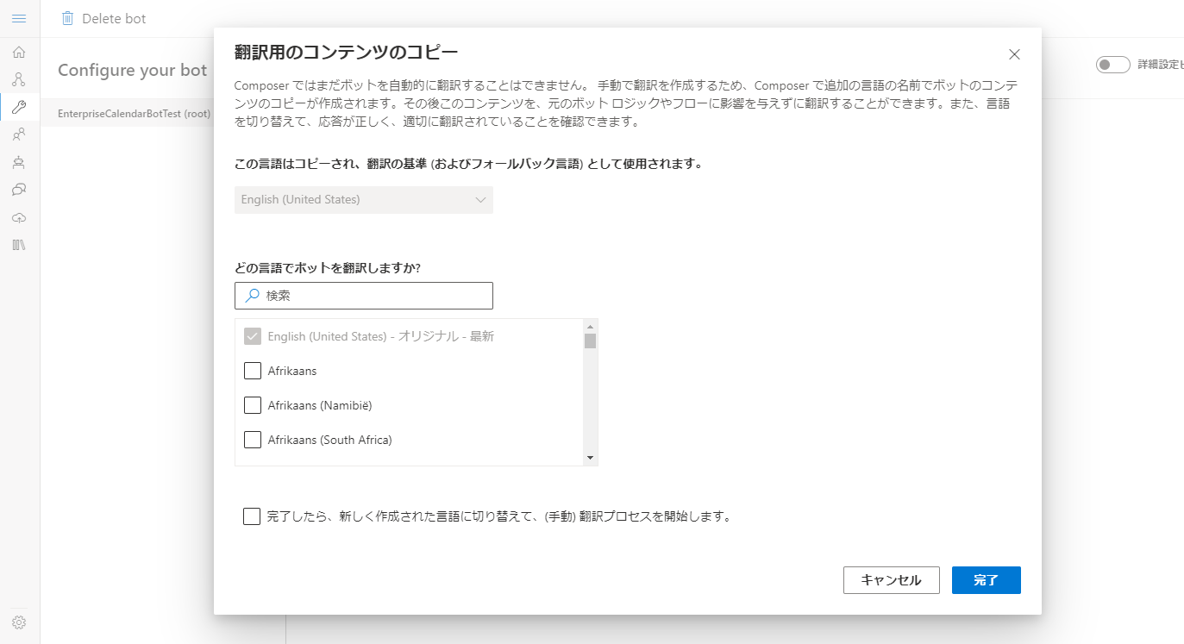Open the Knowledge base chat icon
Viewport: 1184px width, 644px height.
pyautogui.click(x=19, y=190)
